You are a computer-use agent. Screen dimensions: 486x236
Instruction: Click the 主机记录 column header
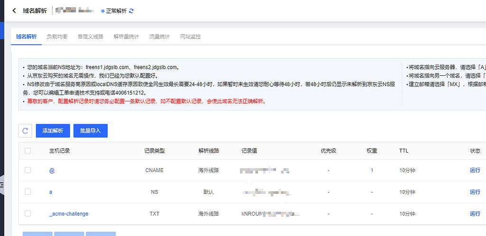click(x=59, y=151)
